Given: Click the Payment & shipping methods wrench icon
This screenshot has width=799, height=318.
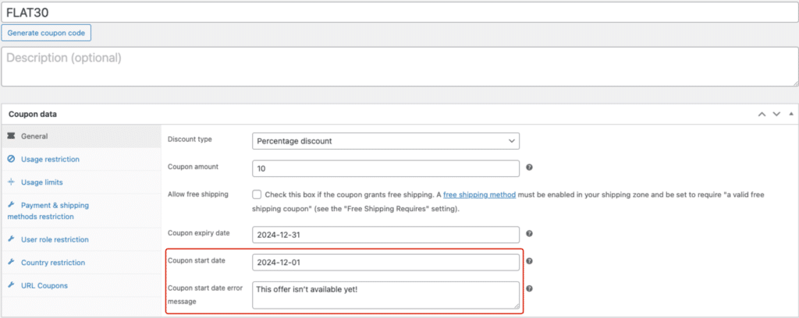Looking at the screenshot, I should 11,205.
